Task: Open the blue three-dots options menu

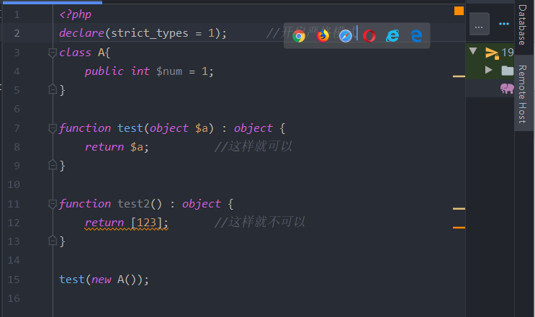Action: (504, 24)
